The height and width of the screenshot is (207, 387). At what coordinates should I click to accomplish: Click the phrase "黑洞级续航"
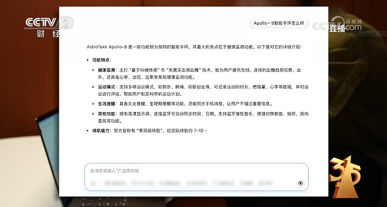pos(150,131)
